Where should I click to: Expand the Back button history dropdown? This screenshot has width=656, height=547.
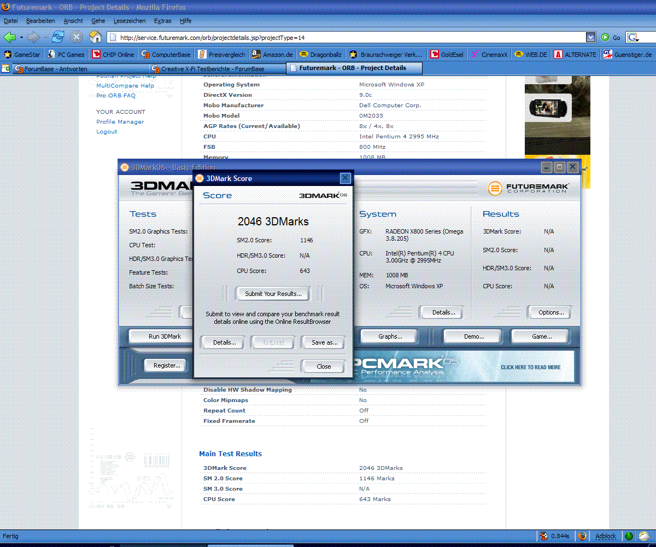[21, 38]
